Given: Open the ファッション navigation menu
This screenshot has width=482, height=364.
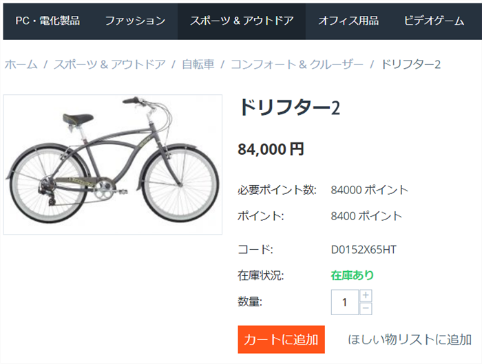Looking at the screenshot, I should [x=135, y=21].
